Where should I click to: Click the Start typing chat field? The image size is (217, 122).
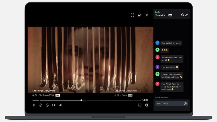tap(171, 104)
